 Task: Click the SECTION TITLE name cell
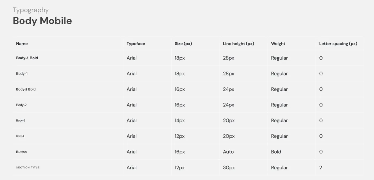(28, 167)
